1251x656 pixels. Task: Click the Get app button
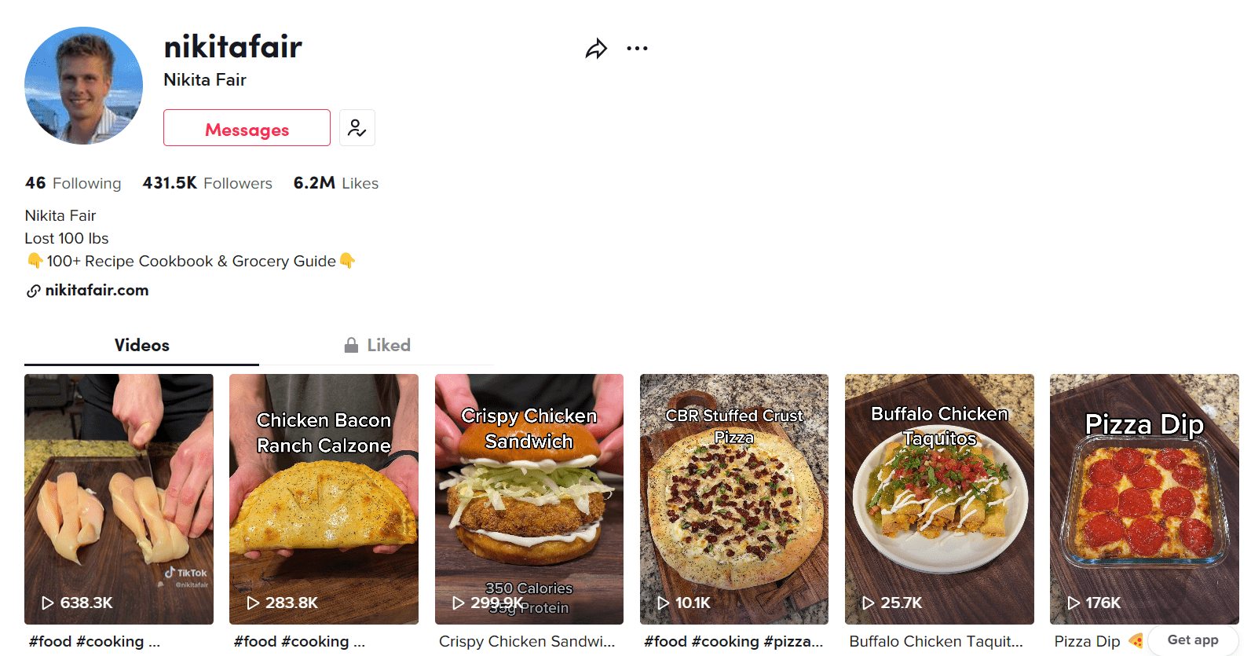coord(1192,640)
